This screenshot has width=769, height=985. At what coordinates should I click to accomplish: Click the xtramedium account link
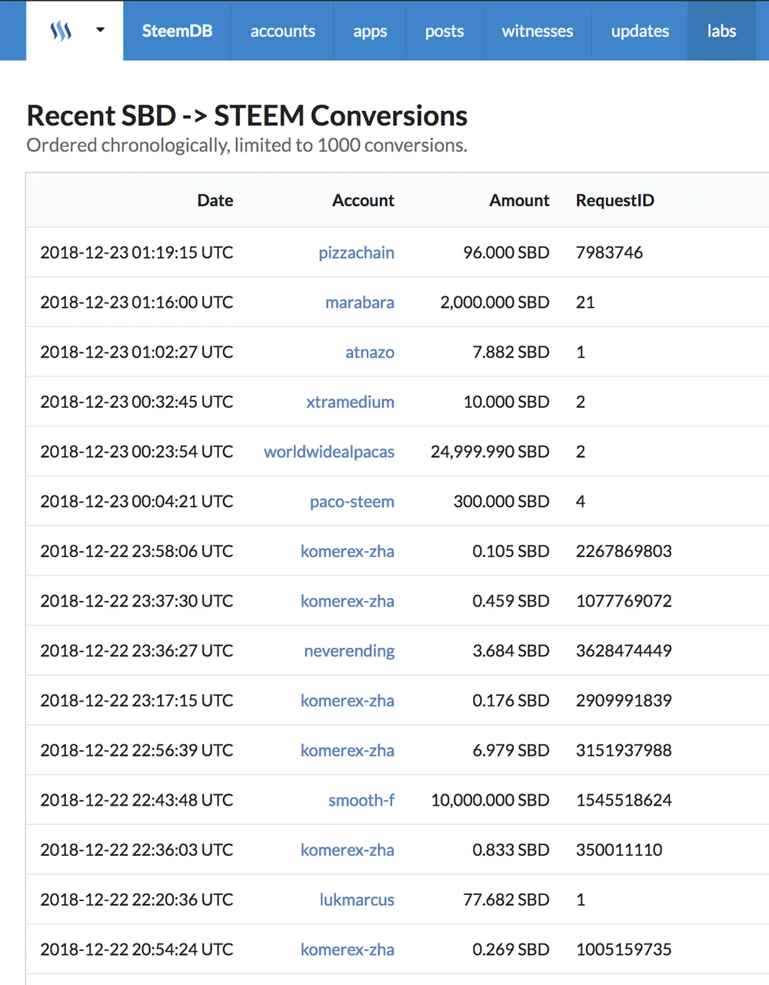(350, 402)
